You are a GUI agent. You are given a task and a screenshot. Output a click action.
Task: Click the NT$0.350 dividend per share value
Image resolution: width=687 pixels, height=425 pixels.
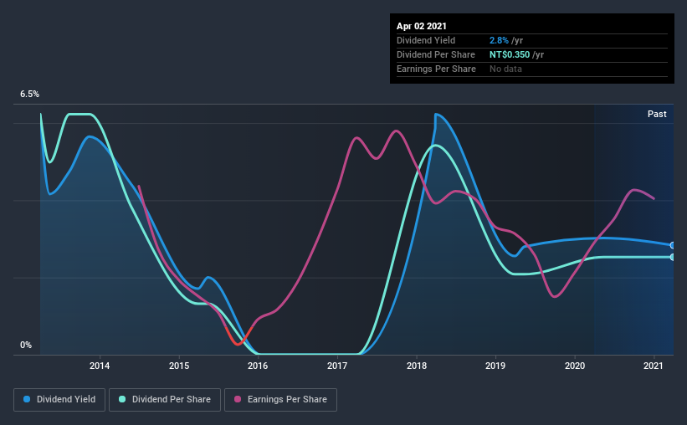click(x=510, y=54)
